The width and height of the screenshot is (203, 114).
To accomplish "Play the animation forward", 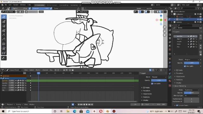I will pos(87,104).
